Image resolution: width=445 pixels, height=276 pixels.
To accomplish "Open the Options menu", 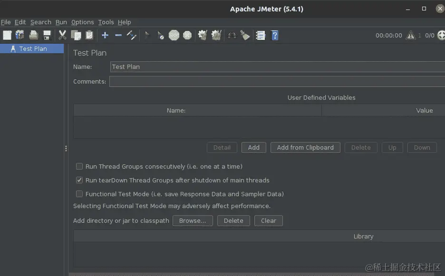I will point(82,22).
